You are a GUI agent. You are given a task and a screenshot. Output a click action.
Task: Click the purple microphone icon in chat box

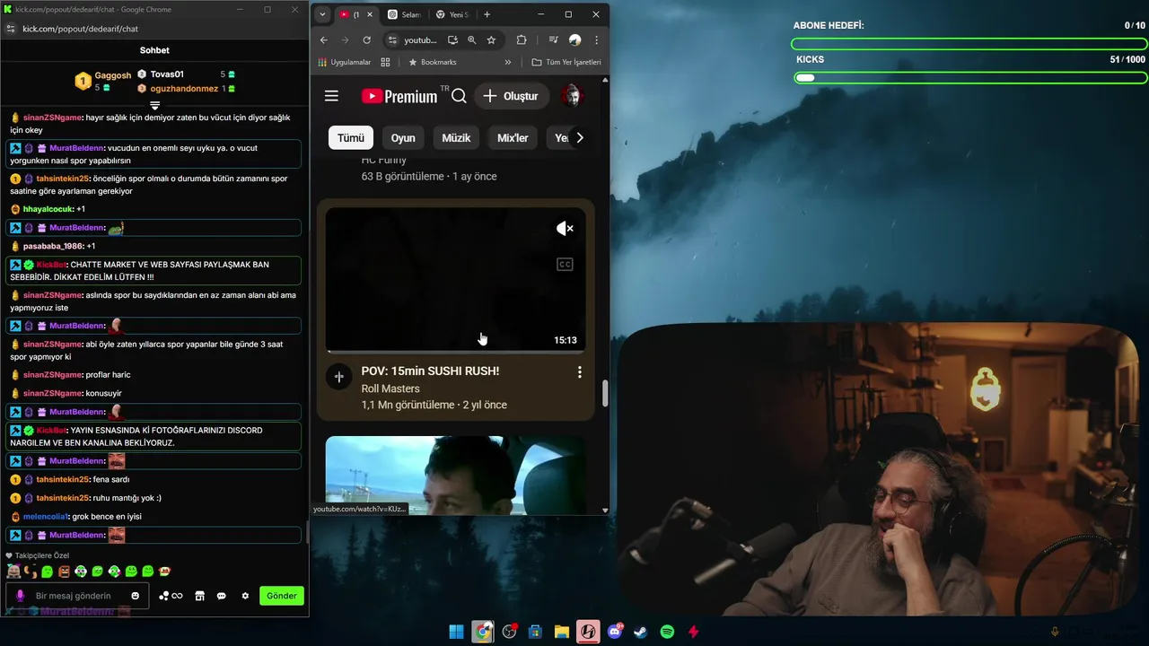tap(21, 596)
